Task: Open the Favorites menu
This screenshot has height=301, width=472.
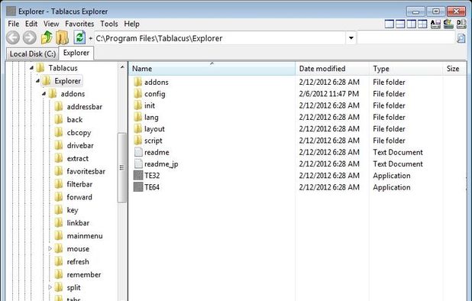Action: pos(79,24)
